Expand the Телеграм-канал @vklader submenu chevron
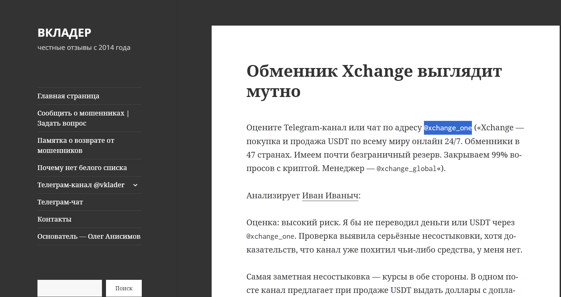561x297 pixels. coord(135,185)
